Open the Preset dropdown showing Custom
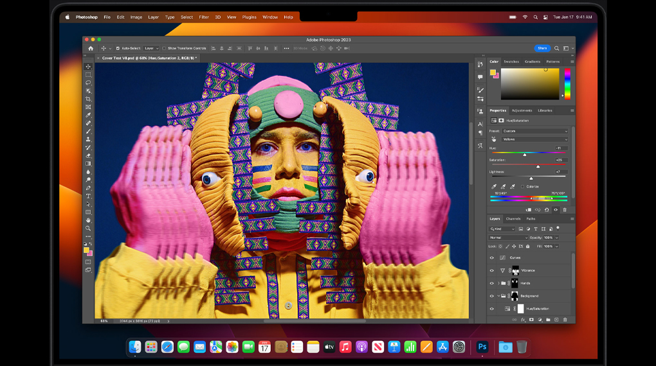Screen dimensions: 656x366 click(535, 131)
